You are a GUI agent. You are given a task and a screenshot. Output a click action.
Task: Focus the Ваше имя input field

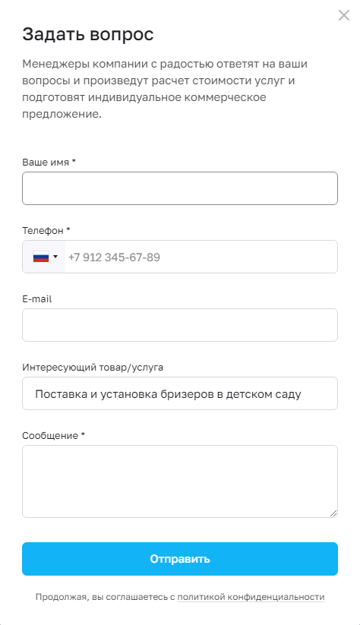pos(180,188)
